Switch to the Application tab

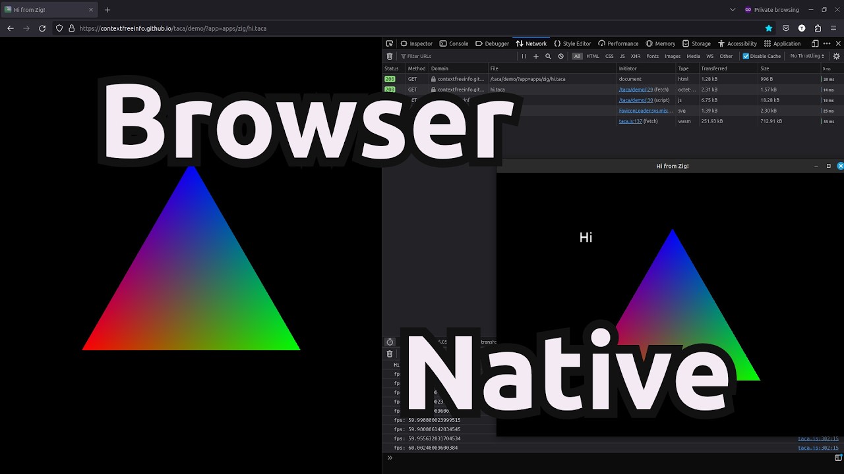pyautogui.click(x=782, y=43)
